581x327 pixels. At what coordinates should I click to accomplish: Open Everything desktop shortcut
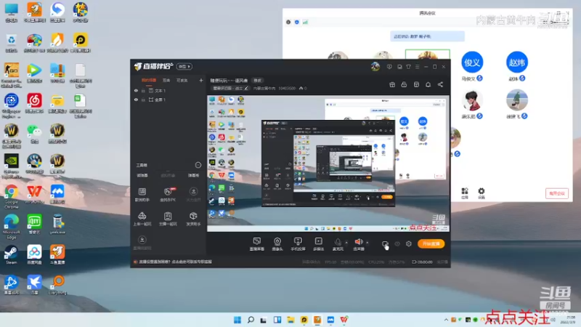pos(57,285)
